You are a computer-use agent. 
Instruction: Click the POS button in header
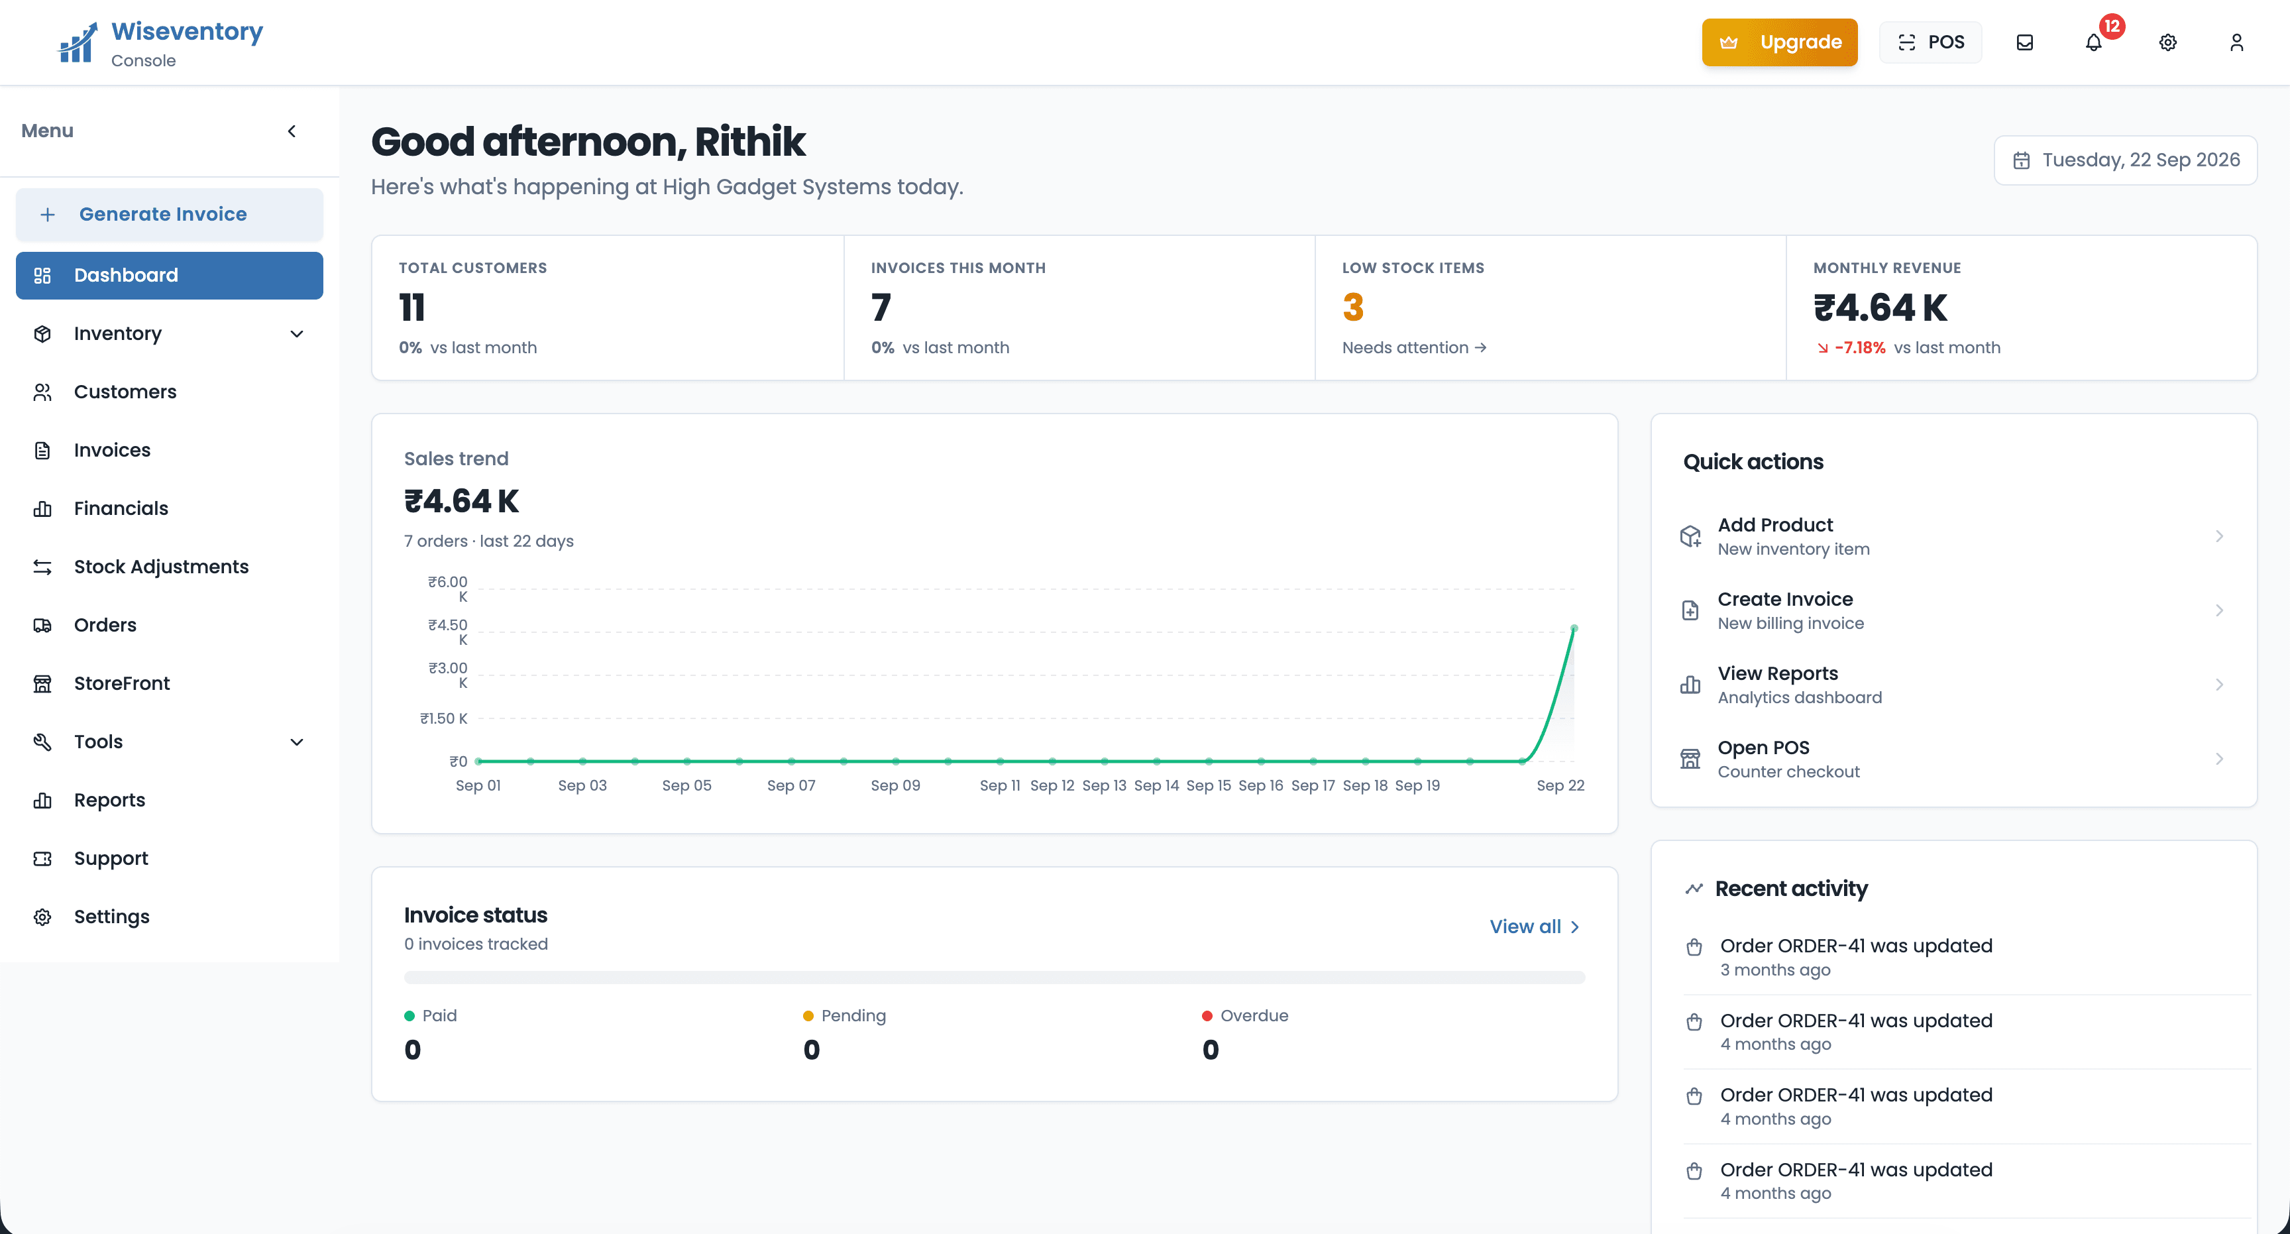coord(1930,42)
